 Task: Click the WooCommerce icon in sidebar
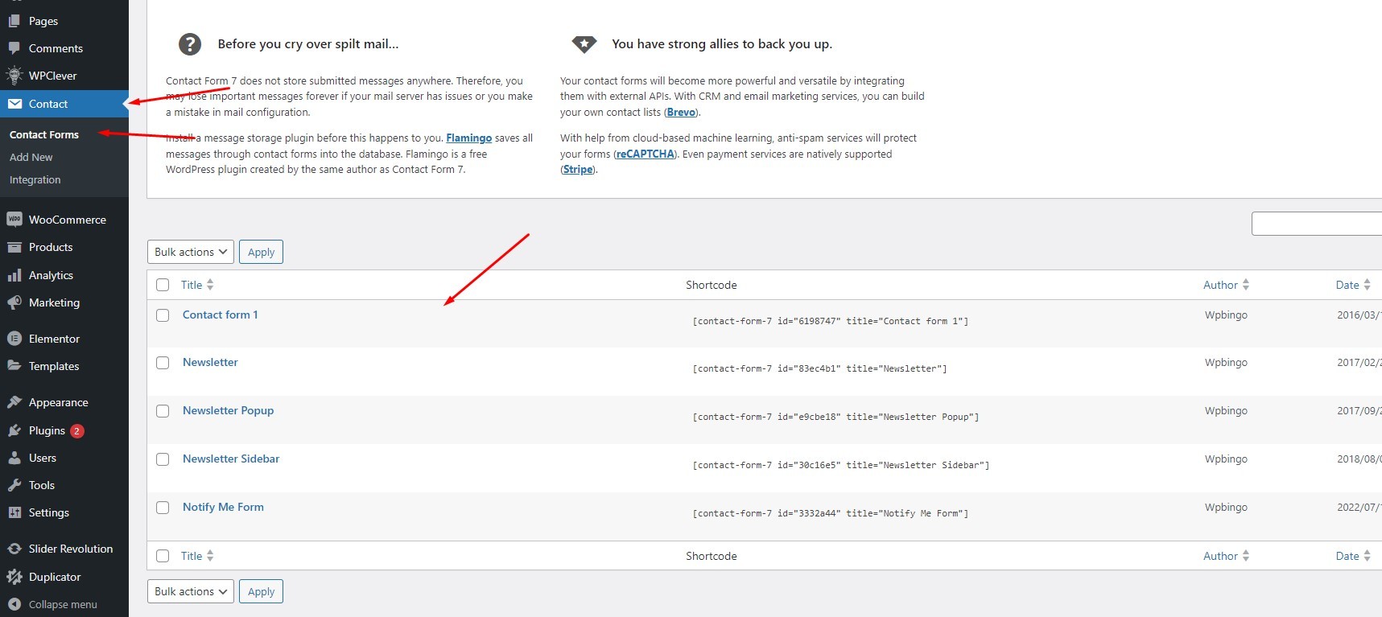[x=14, y=220]
